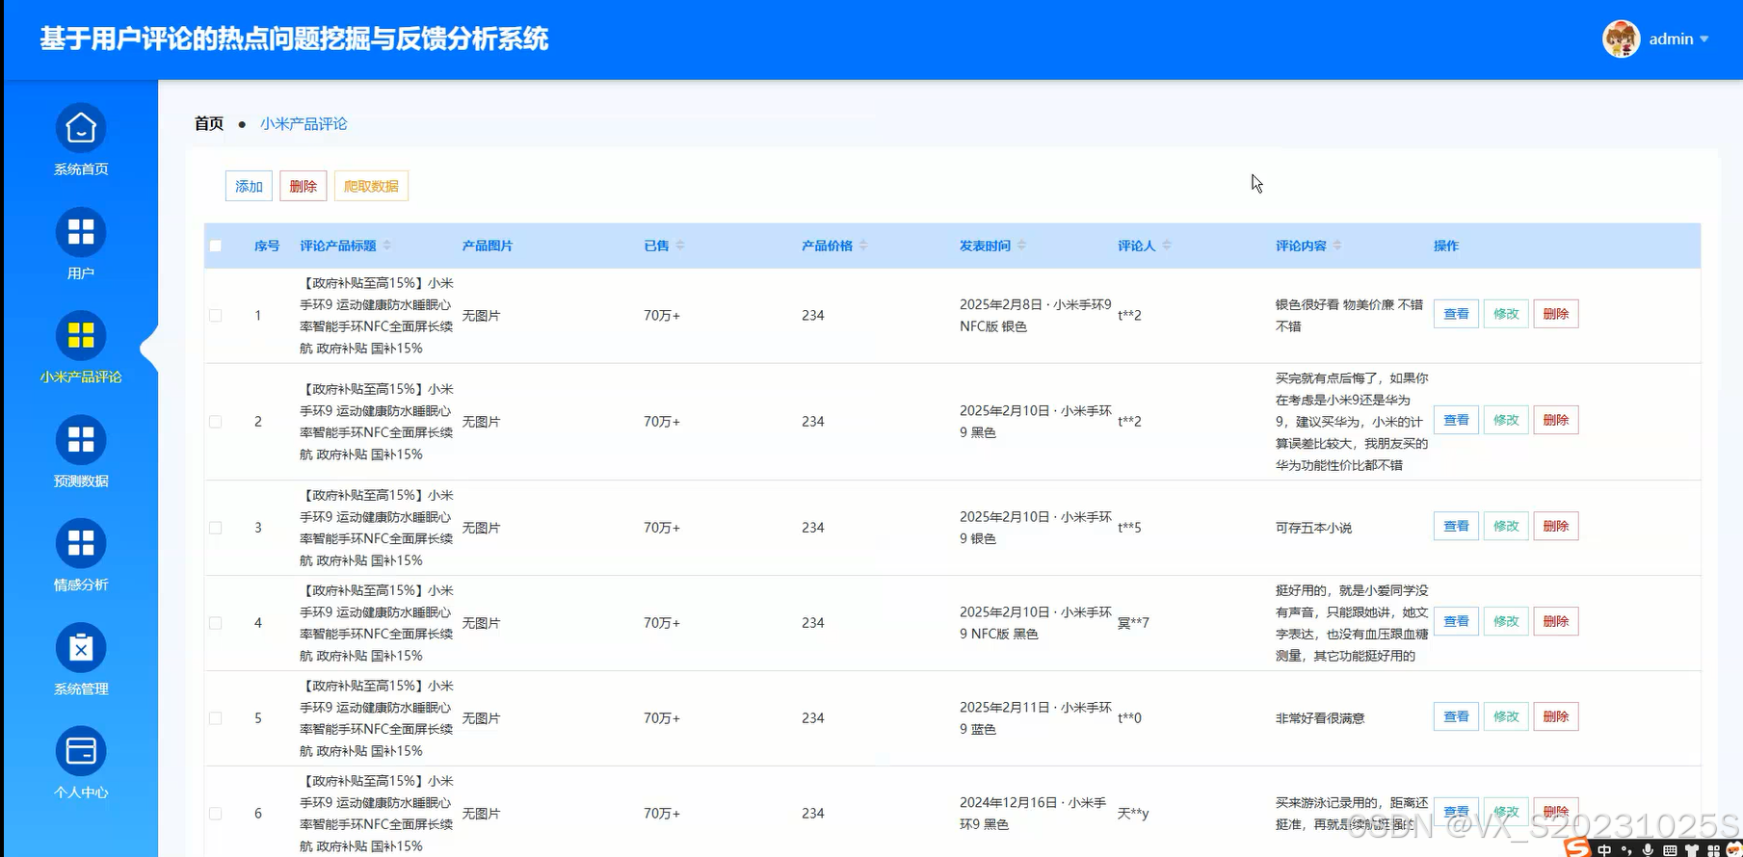Select the 小米产品评论 sidebar icon
Image resolution: width=1743 pixels, height=857 pixels.
(81, 336)
